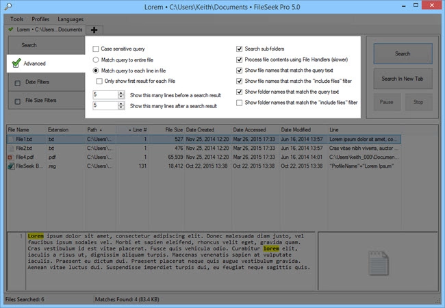The width and height of the screenshot is (445, 308).
Task: Open the Profiles menu
Action: 40,19
